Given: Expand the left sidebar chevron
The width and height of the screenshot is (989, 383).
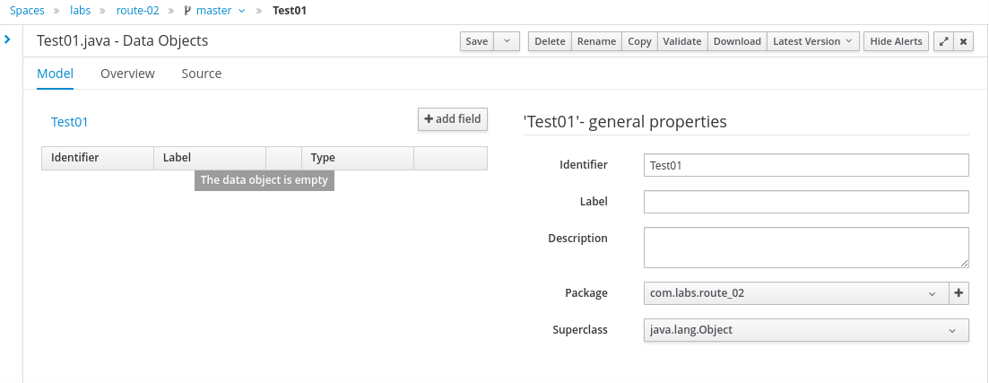Looking at the screenshot, I should [x=7, y=39].
